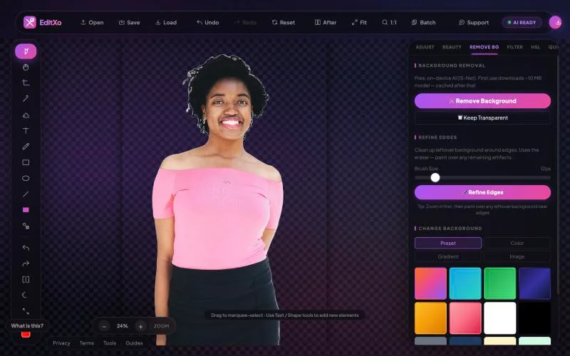Viewport: 570px width, 356px height.
Task: Choose the yellow-orange preset swatch
Action: pyautogui.click(x=430, y=318)
